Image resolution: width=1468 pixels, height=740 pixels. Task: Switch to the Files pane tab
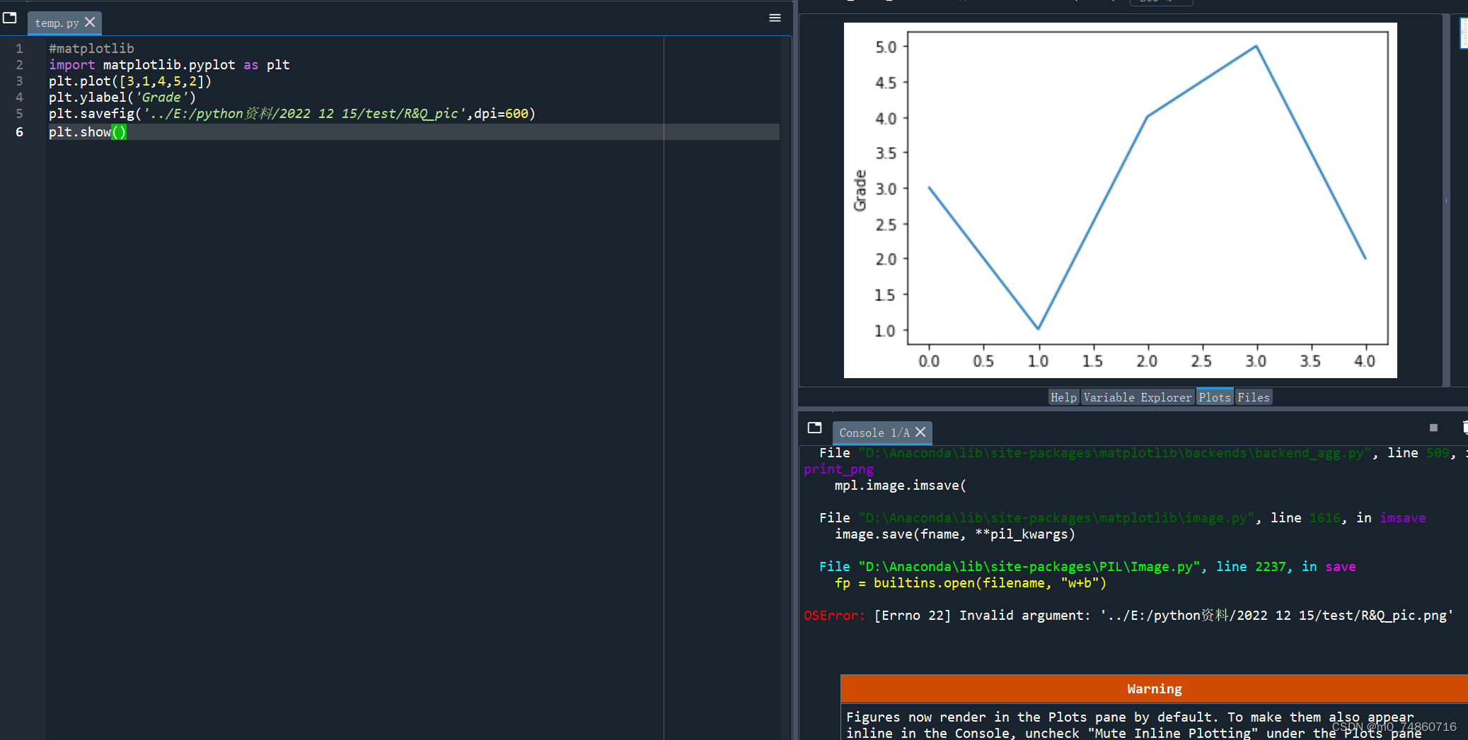pos(1253,397)
